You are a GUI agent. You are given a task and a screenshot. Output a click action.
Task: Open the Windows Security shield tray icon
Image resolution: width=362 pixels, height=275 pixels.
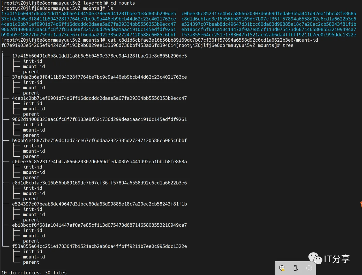(282, 268)
